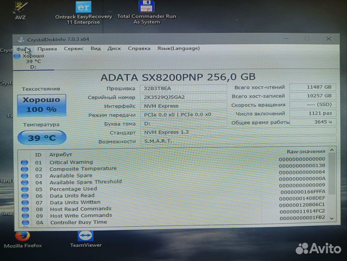Screen dimensions: 347x261
Task: Click raw value 000000166FFFA
Action: click(303, 192)
